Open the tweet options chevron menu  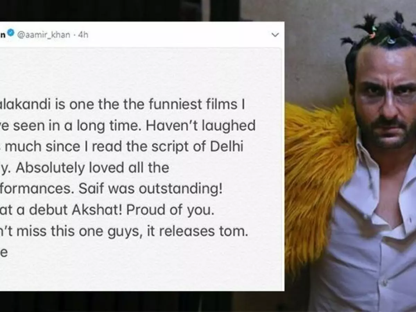275,35
